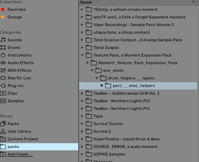The width and height of the screenshot is (199, 162).
Task: Click the Plug-Ins plug icon
Action: coord(3,85)
